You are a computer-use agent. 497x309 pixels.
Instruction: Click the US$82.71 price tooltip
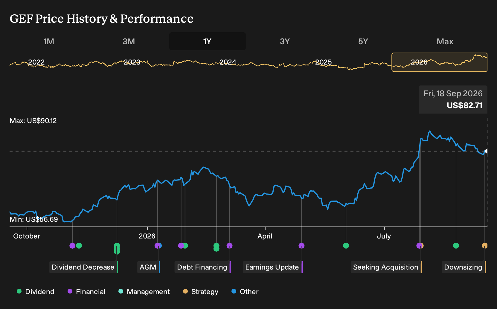click(x=453, y=100)
